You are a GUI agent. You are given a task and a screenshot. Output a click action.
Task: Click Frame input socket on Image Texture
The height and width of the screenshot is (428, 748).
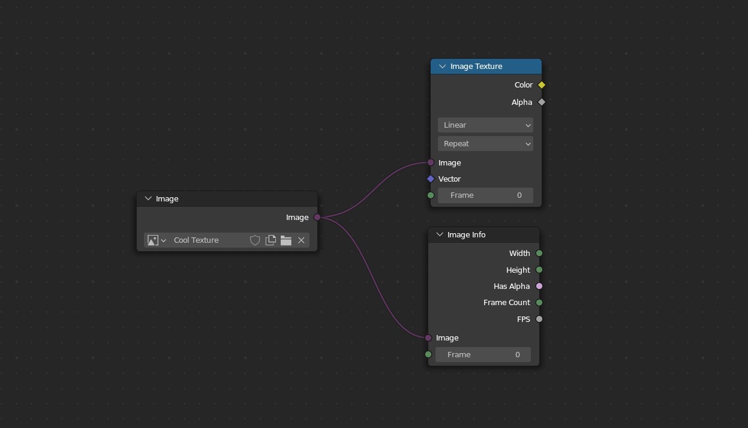(x=431, y=195)
